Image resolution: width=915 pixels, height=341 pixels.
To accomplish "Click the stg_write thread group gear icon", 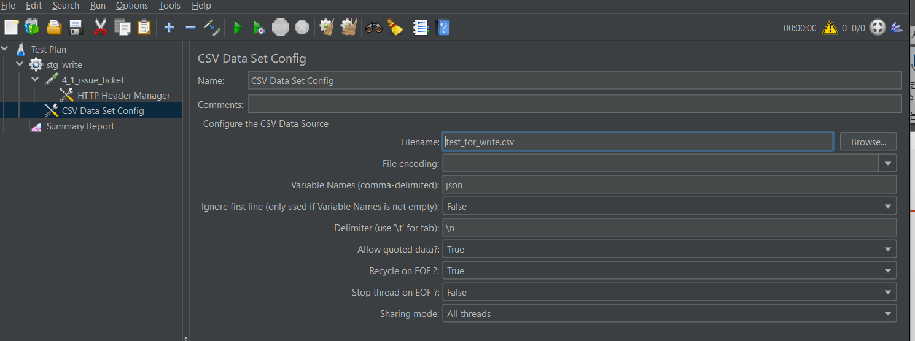I will coord(36,64).
